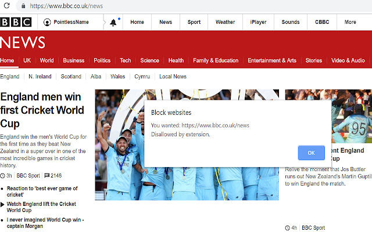The height and width of the screenshot is (232, 372).
Task: Open iPlayer in the top navigation
Action: pyautogui.click(x=258, y=22)
